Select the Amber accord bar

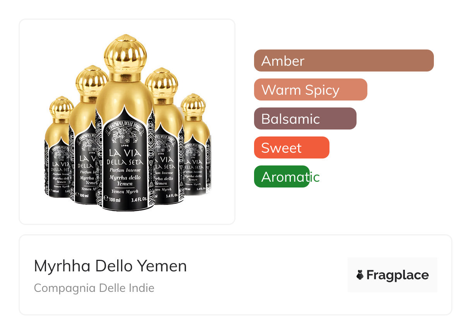pos(343,61)
